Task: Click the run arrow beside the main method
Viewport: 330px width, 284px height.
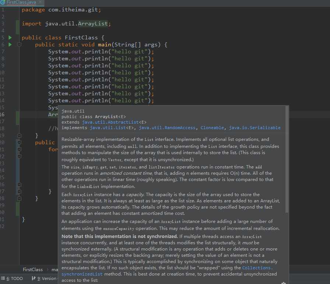Action: [10, 45]
